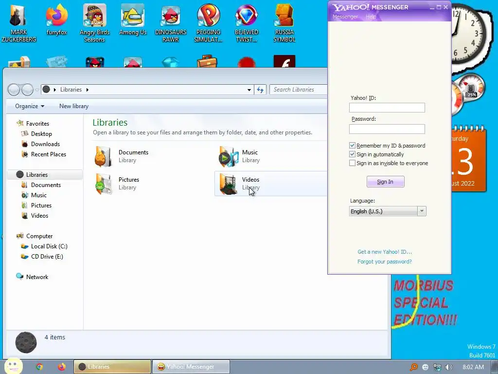Click the 8:02 AM taskbar clock
Image resolution: width=498 pixels, height=374 pixels.
(x=473, y=367)
